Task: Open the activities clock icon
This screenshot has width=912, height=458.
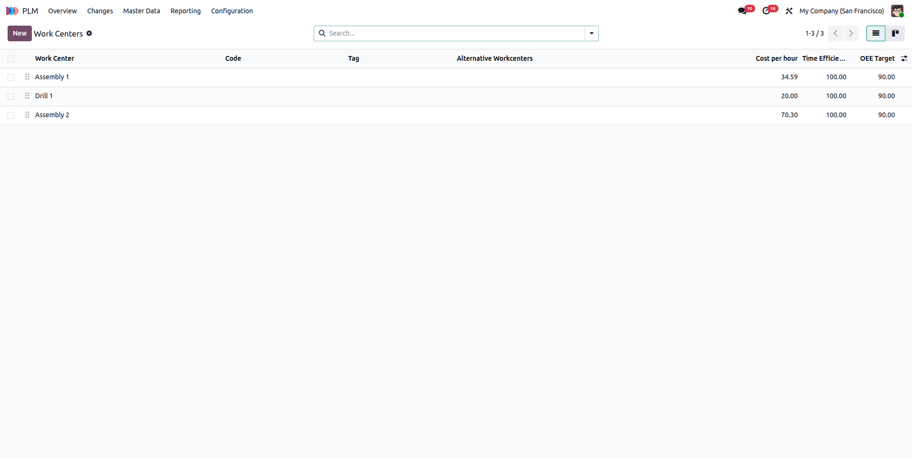Action: tap(766, 11)
